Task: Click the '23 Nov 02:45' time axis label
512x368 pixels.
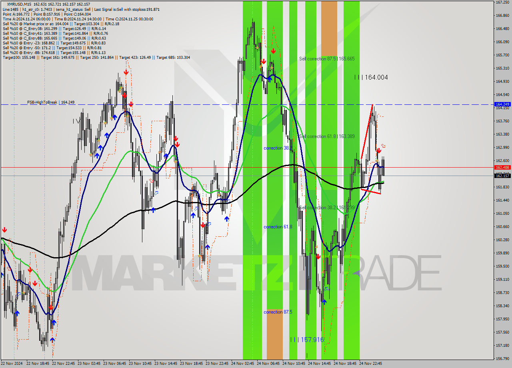Action: coord(89,364)
